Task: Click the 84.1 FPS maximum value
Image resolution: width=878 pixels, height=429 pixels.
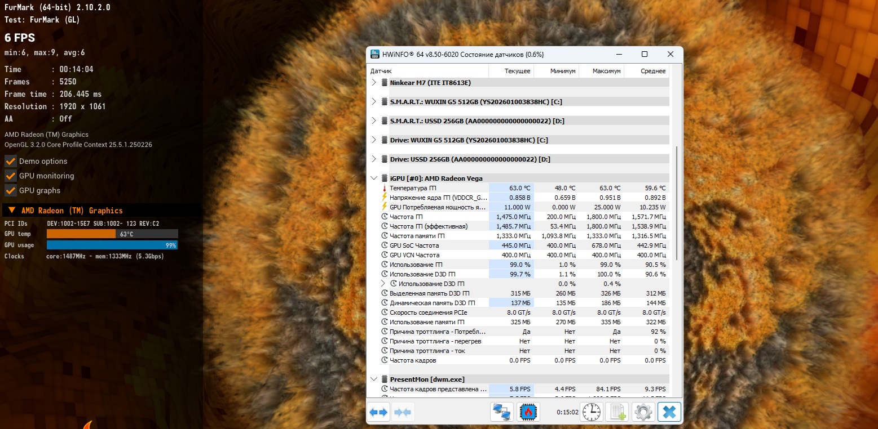Action: 609,389
